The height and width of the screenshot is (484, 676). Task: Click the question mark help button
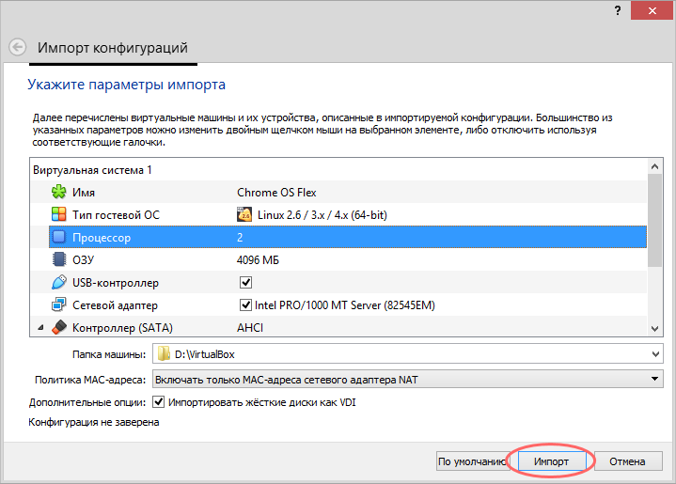(x=618, y=10)
